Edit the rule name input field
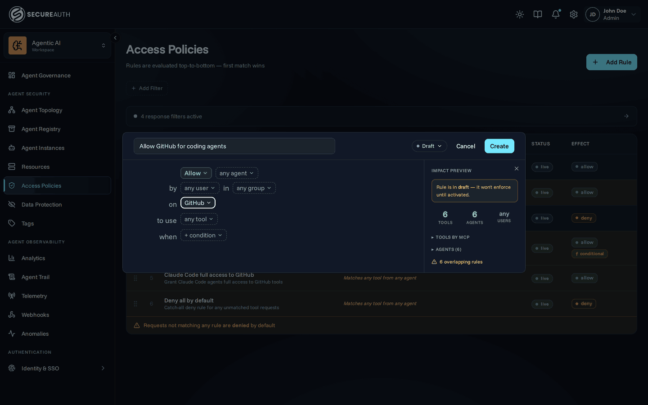648x405 pixels. point(234,146)
